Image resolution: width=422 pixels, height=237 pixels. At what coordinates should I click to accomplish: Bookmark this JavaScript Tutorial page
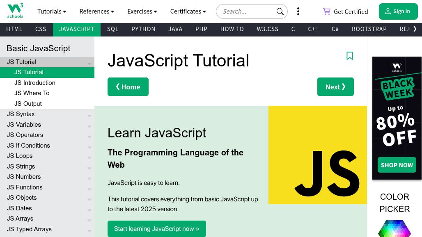coord(350,56)
